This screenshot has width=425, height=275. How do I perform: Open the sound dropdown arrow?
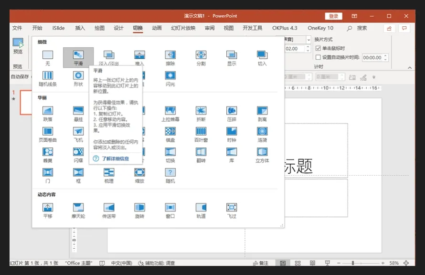(308, 40)
